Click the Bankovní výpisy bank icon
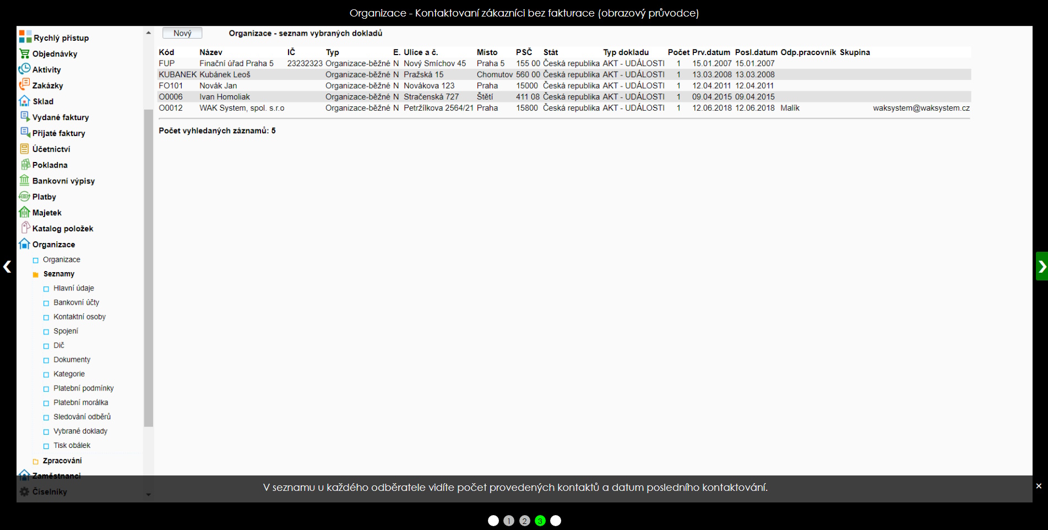This screenshot has width=1048, height=530. pos(24,180)
